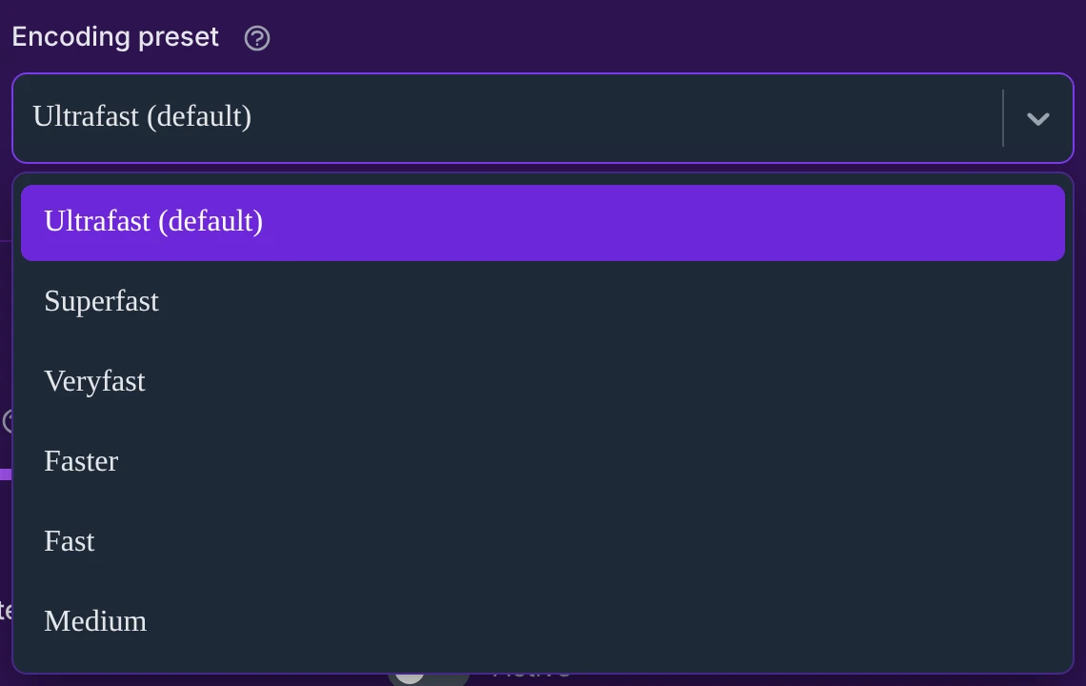Click the cut-off text at bottom-left edge

click(6, 611)
